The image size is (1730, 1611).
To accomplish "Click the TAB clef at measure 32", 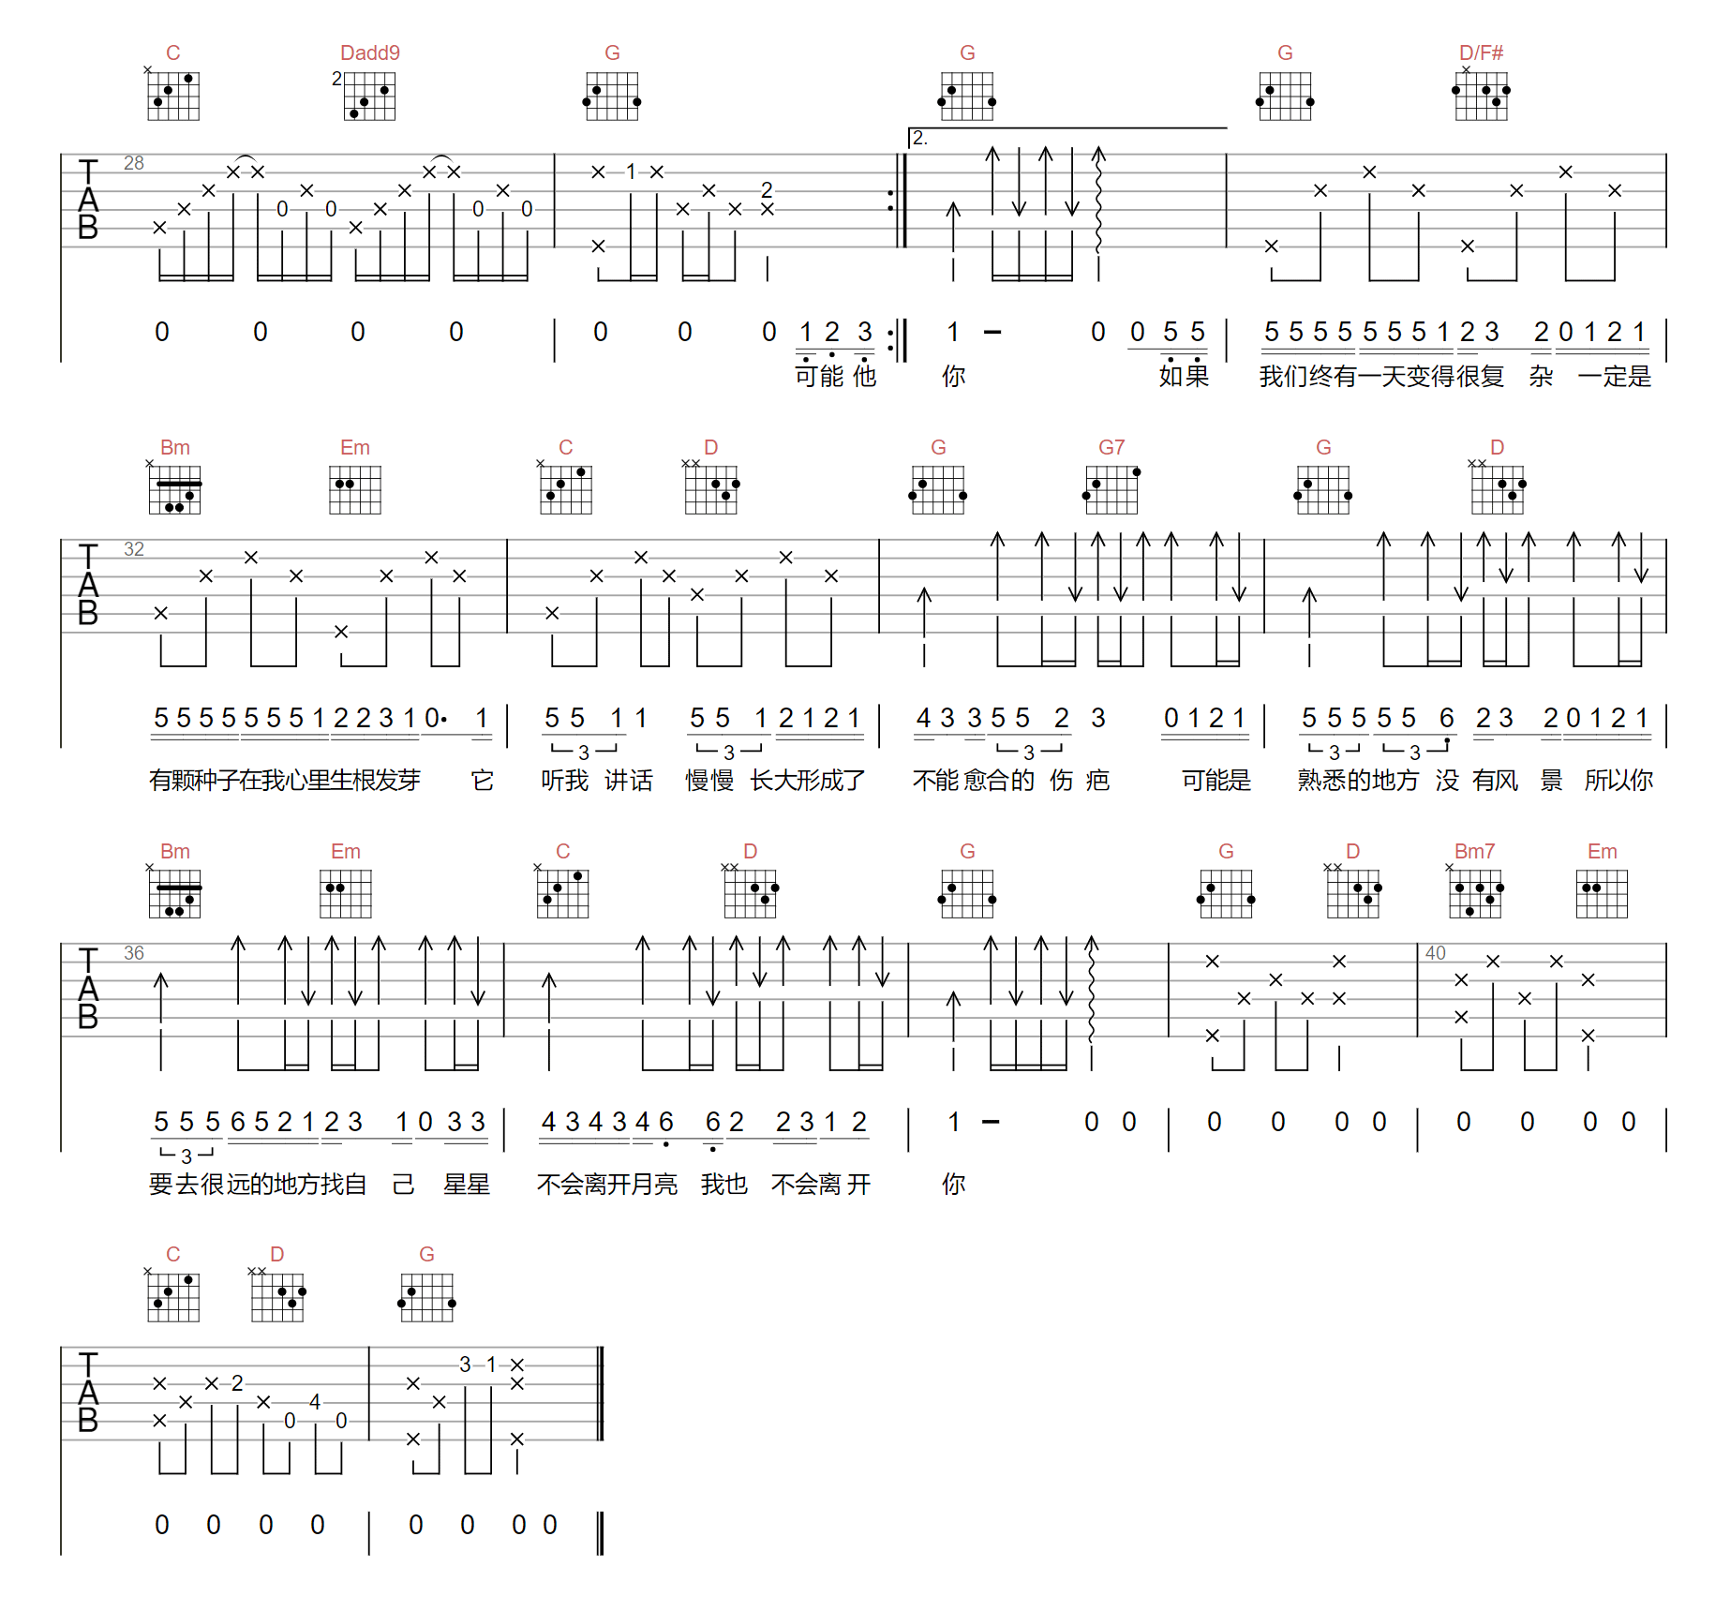I will (x=88, y=586).
